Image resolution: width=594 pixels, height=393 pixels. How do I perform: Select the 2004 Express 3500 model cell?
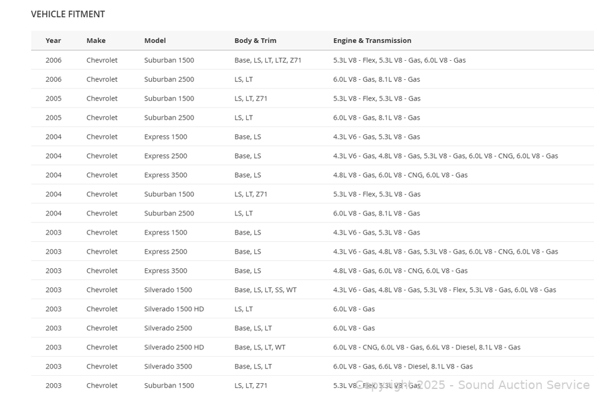coord(165,175)
